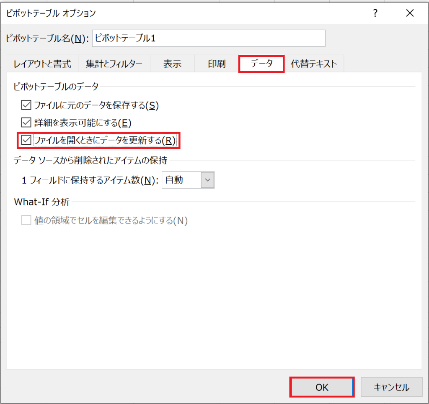Switch to the レイアウトと書式 tab
The width and height of the screenshot is (429, 404).
(42, 64)
